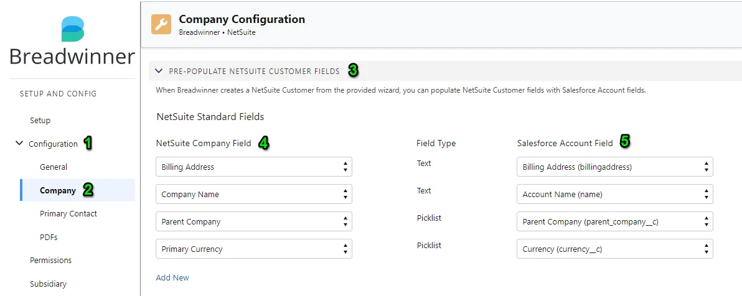Go to the Permissions menu item
The image size is (742, 296).
click(50, 261)
